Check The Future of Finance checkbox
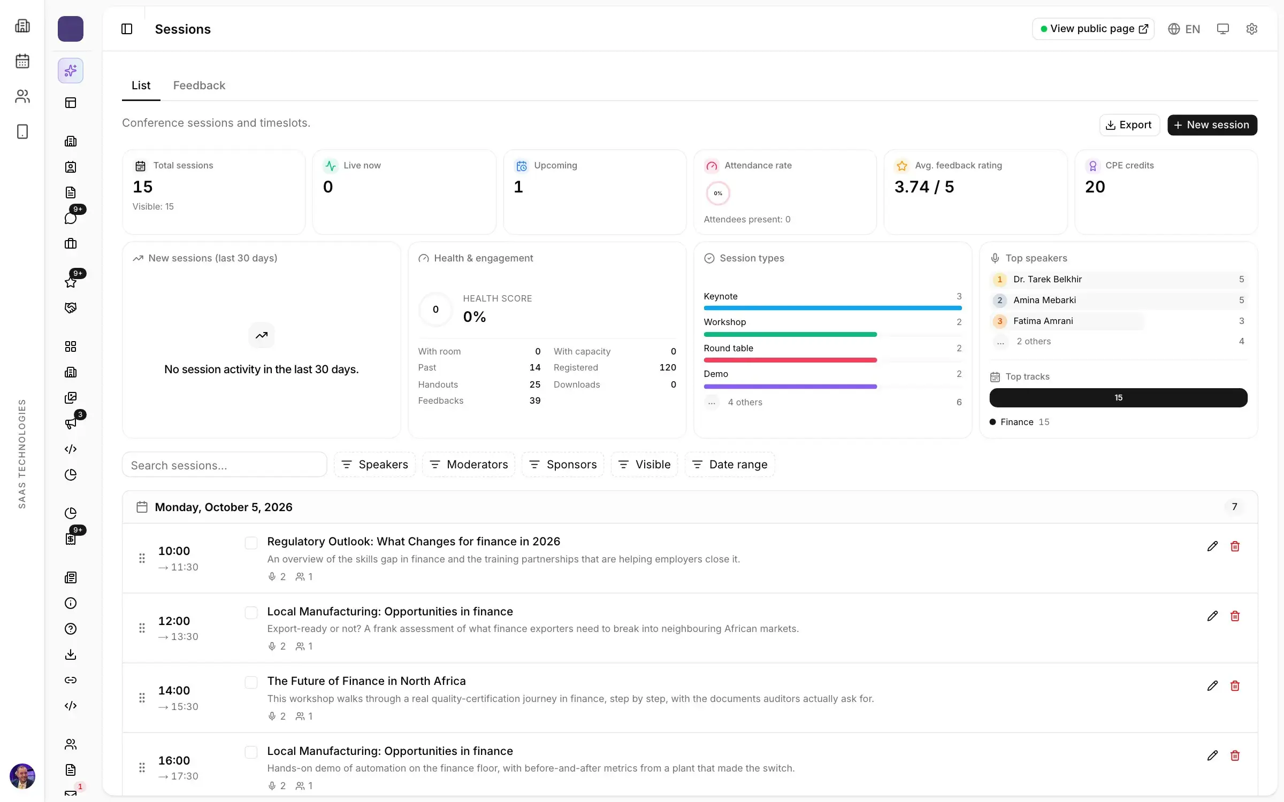Viewport: 1284px width, 802px height. coord(251,682)
